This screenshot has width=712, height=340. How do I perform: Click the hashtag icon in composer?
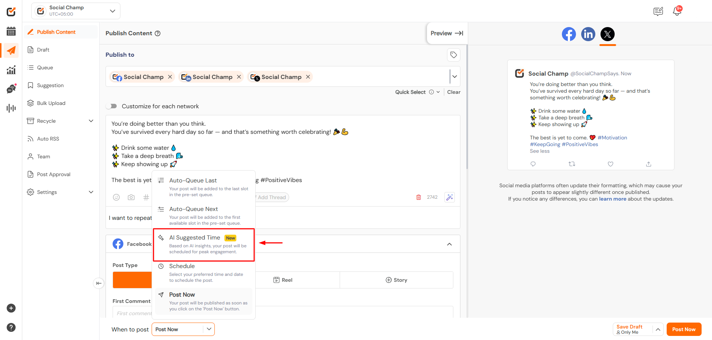[x=146, y=197]
